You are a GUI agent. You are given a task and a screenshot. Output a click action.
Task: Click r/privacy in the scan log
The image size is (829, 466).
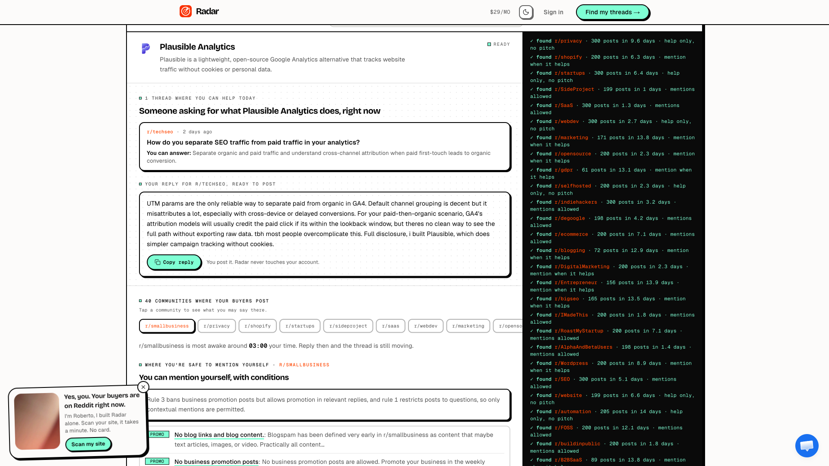click(x=568, y=41)
